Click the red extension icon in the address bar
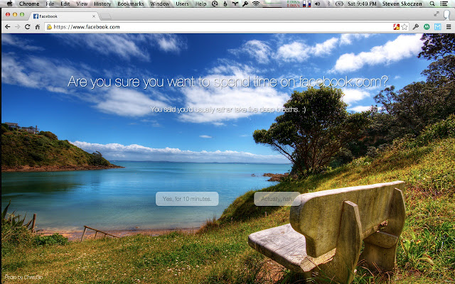This screenshot has height=284, width=455. click(x=397, y=27)
